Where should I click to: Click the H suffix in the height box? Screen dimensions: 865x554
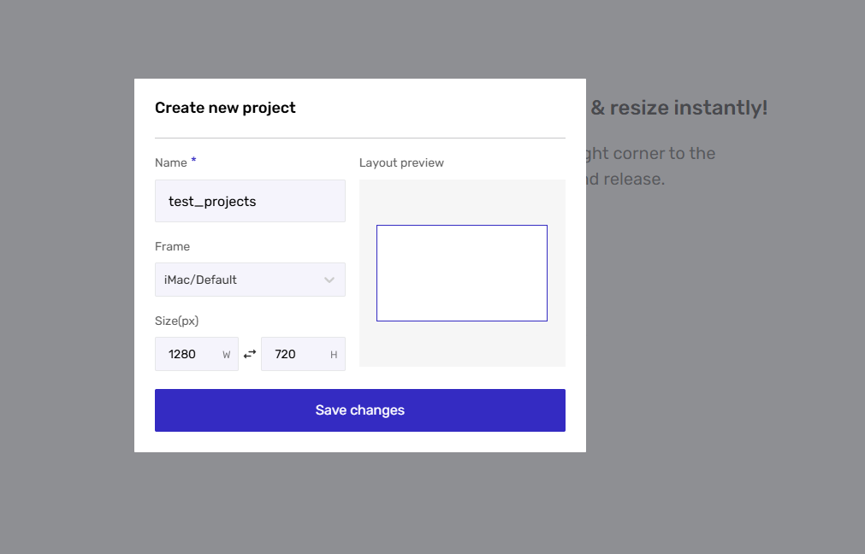click(x=334, y=355)
